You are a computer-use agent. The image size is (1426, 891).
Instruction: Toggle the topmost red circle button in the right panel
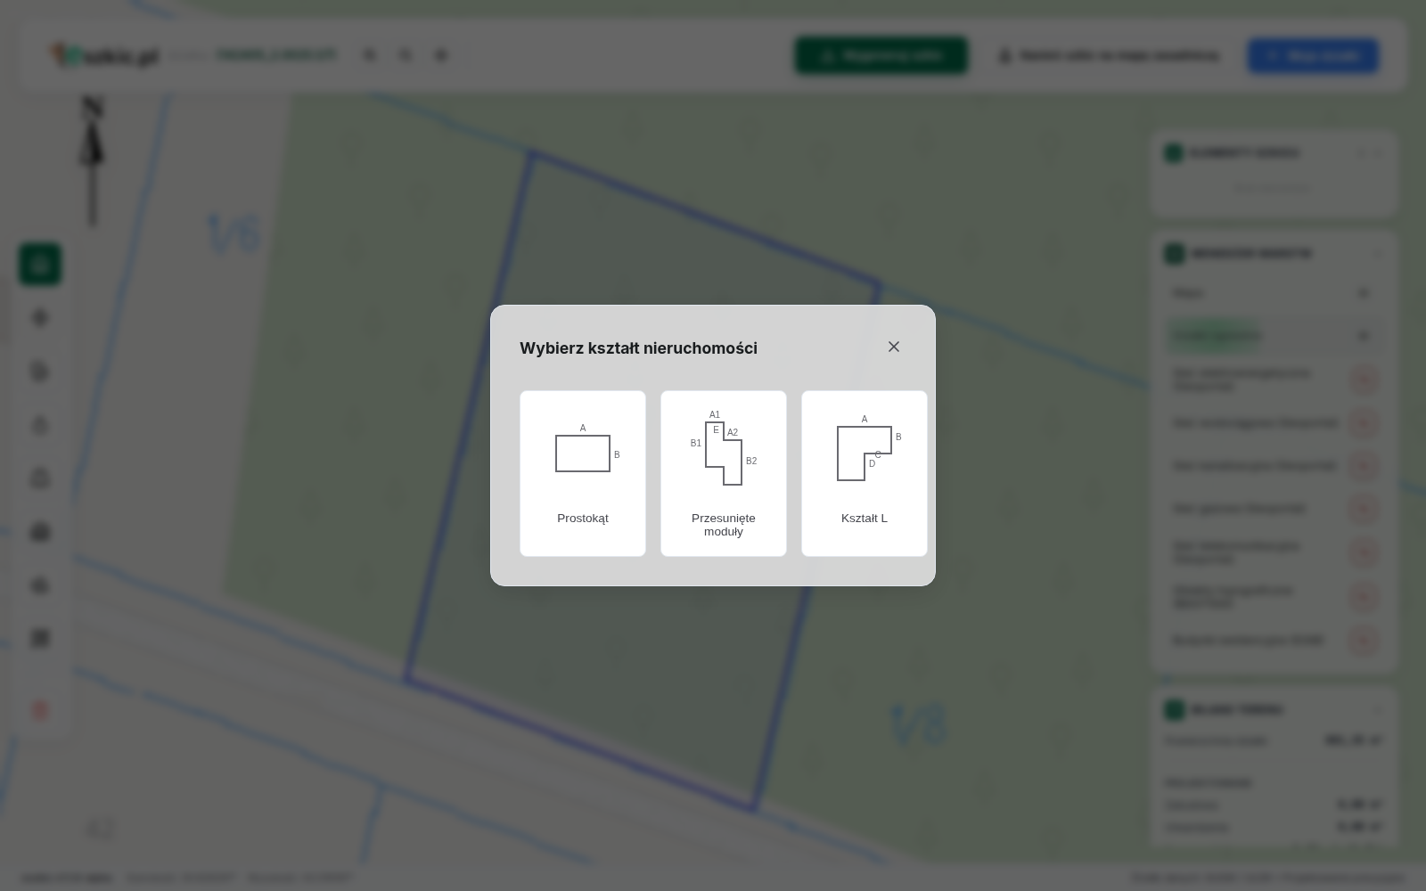pyautogui.click(x=1363, y=380)
